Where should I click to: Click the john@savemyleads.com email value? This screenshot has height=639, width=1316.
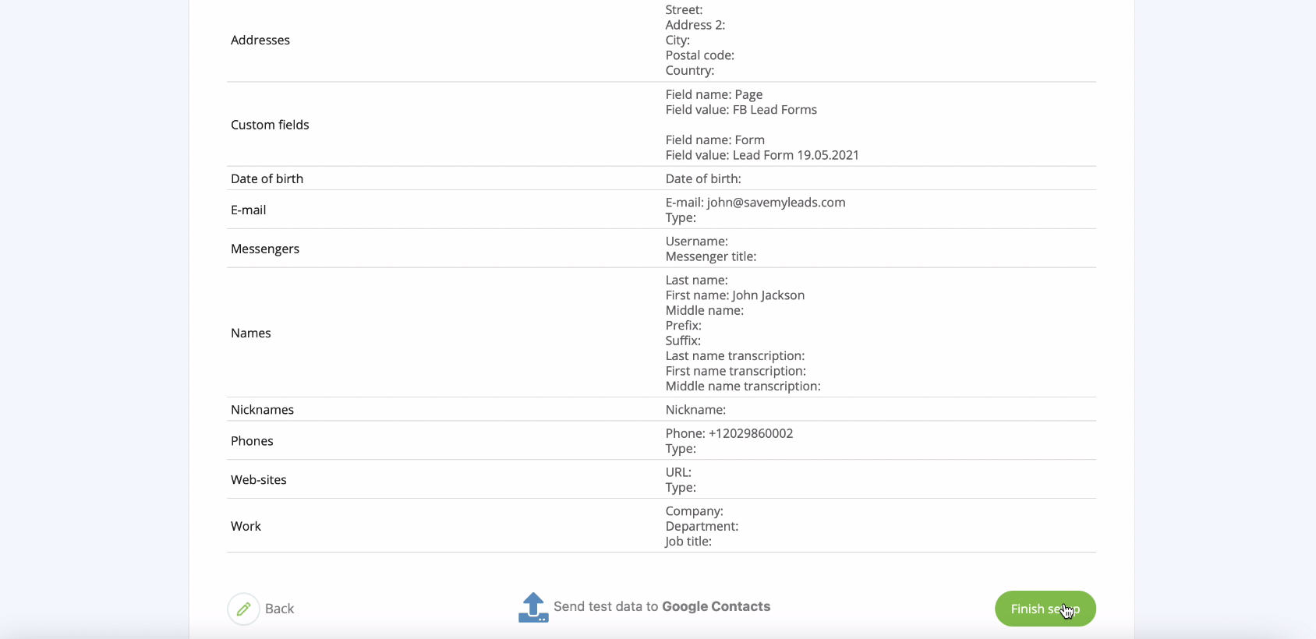[x=776, y=203]
